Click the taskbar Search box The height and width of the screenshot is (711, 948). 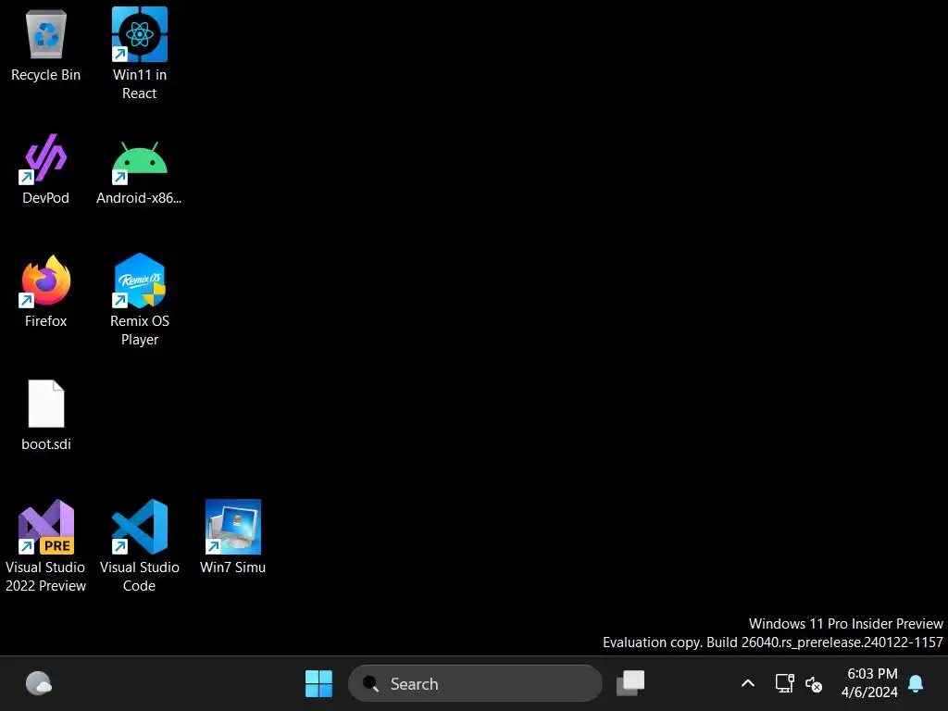point(475,684)
